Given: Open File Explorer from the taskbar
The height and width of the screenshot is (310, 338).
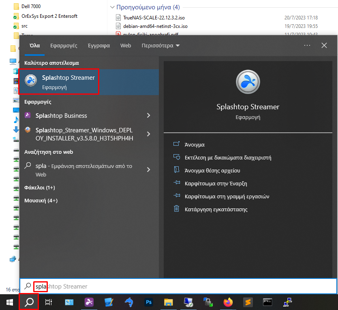Looking at the screenshot, I should (168, 302).
